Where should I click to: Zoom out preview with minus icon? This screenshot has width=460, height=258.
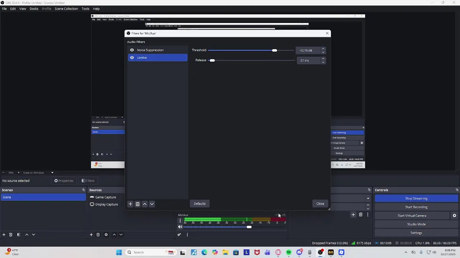click(4, 173)
